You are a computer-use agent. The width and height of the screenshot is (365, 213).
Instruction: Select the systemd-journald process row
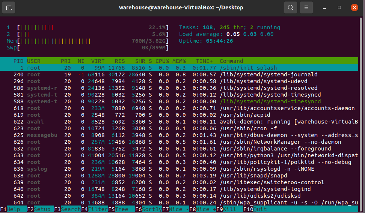(179, 74)
